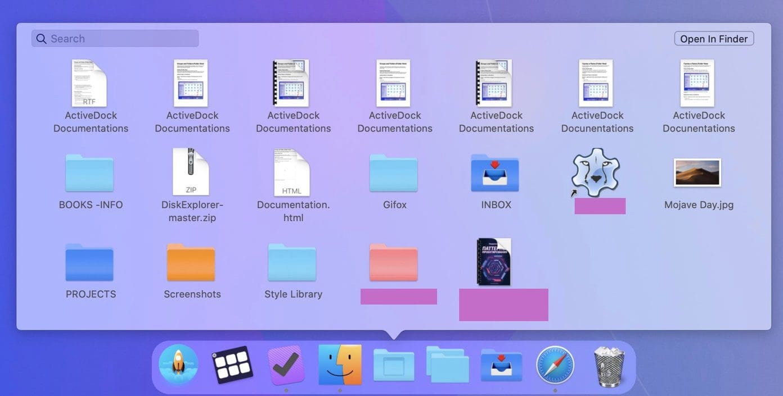783x396 pixels.
Task: Open the Mojave Day.jpg image
Action: 697,172
